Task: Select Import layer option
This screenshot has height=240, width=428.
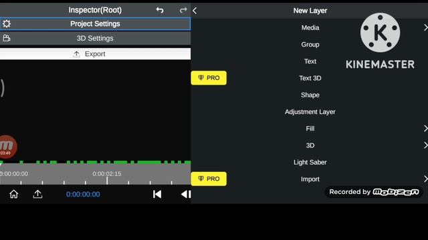Action: 310,179
